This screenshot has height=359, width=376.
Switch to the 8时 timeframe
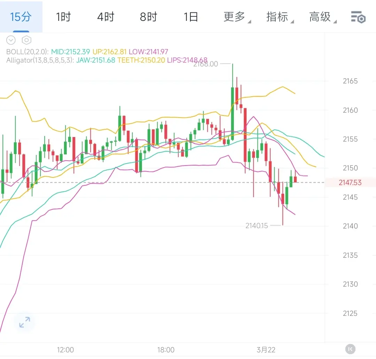148,17
